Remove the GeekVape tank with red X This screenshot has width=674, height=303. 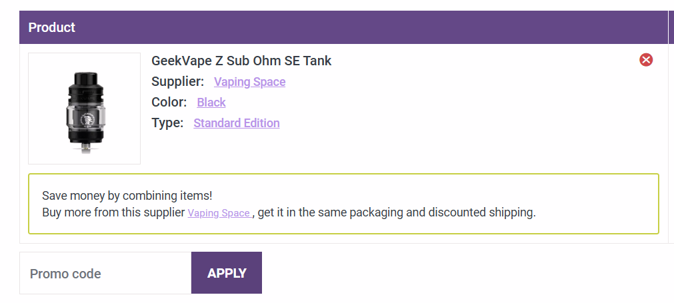(646, 60)
